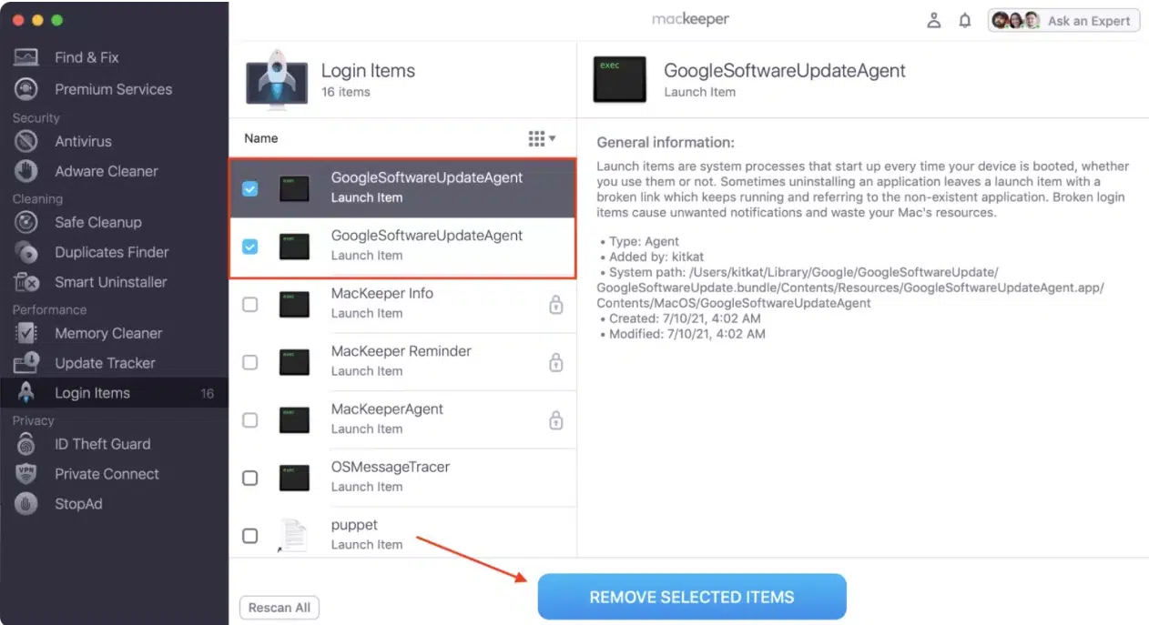Click General information heading
Viewport: 1149px width, 625px height.
coord(666,143)
